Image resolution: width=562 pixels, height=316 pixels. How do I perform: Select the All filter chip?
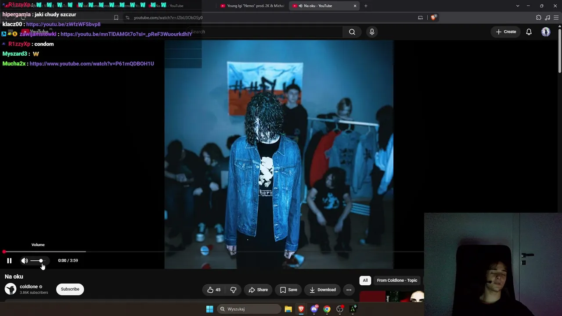(365, 280)
